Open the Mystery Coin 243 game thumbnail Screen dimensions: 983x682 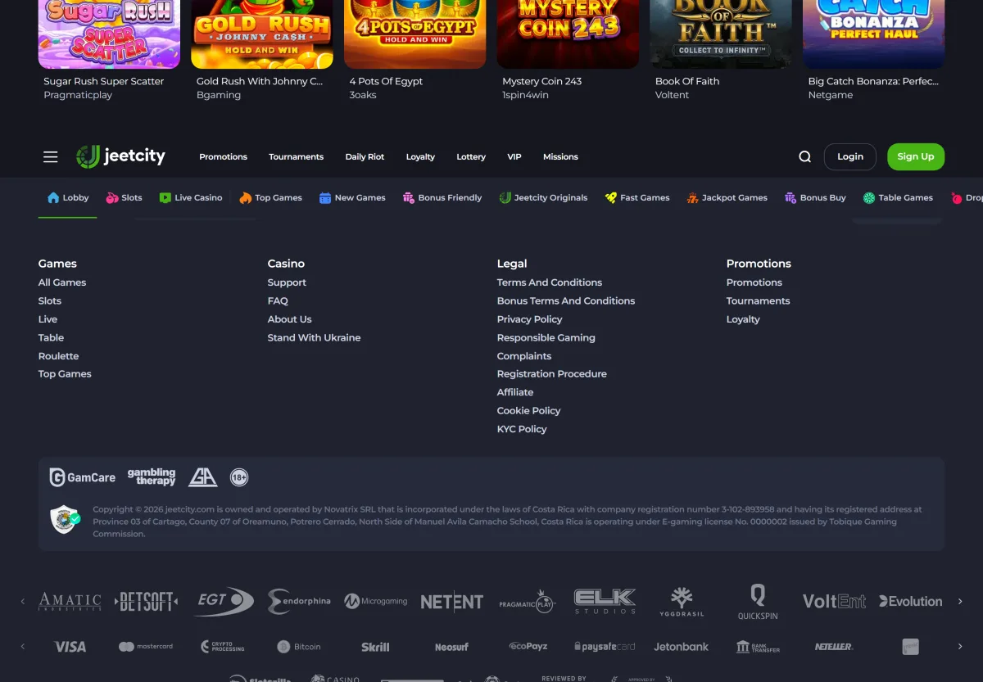click(x=568, y=34)
